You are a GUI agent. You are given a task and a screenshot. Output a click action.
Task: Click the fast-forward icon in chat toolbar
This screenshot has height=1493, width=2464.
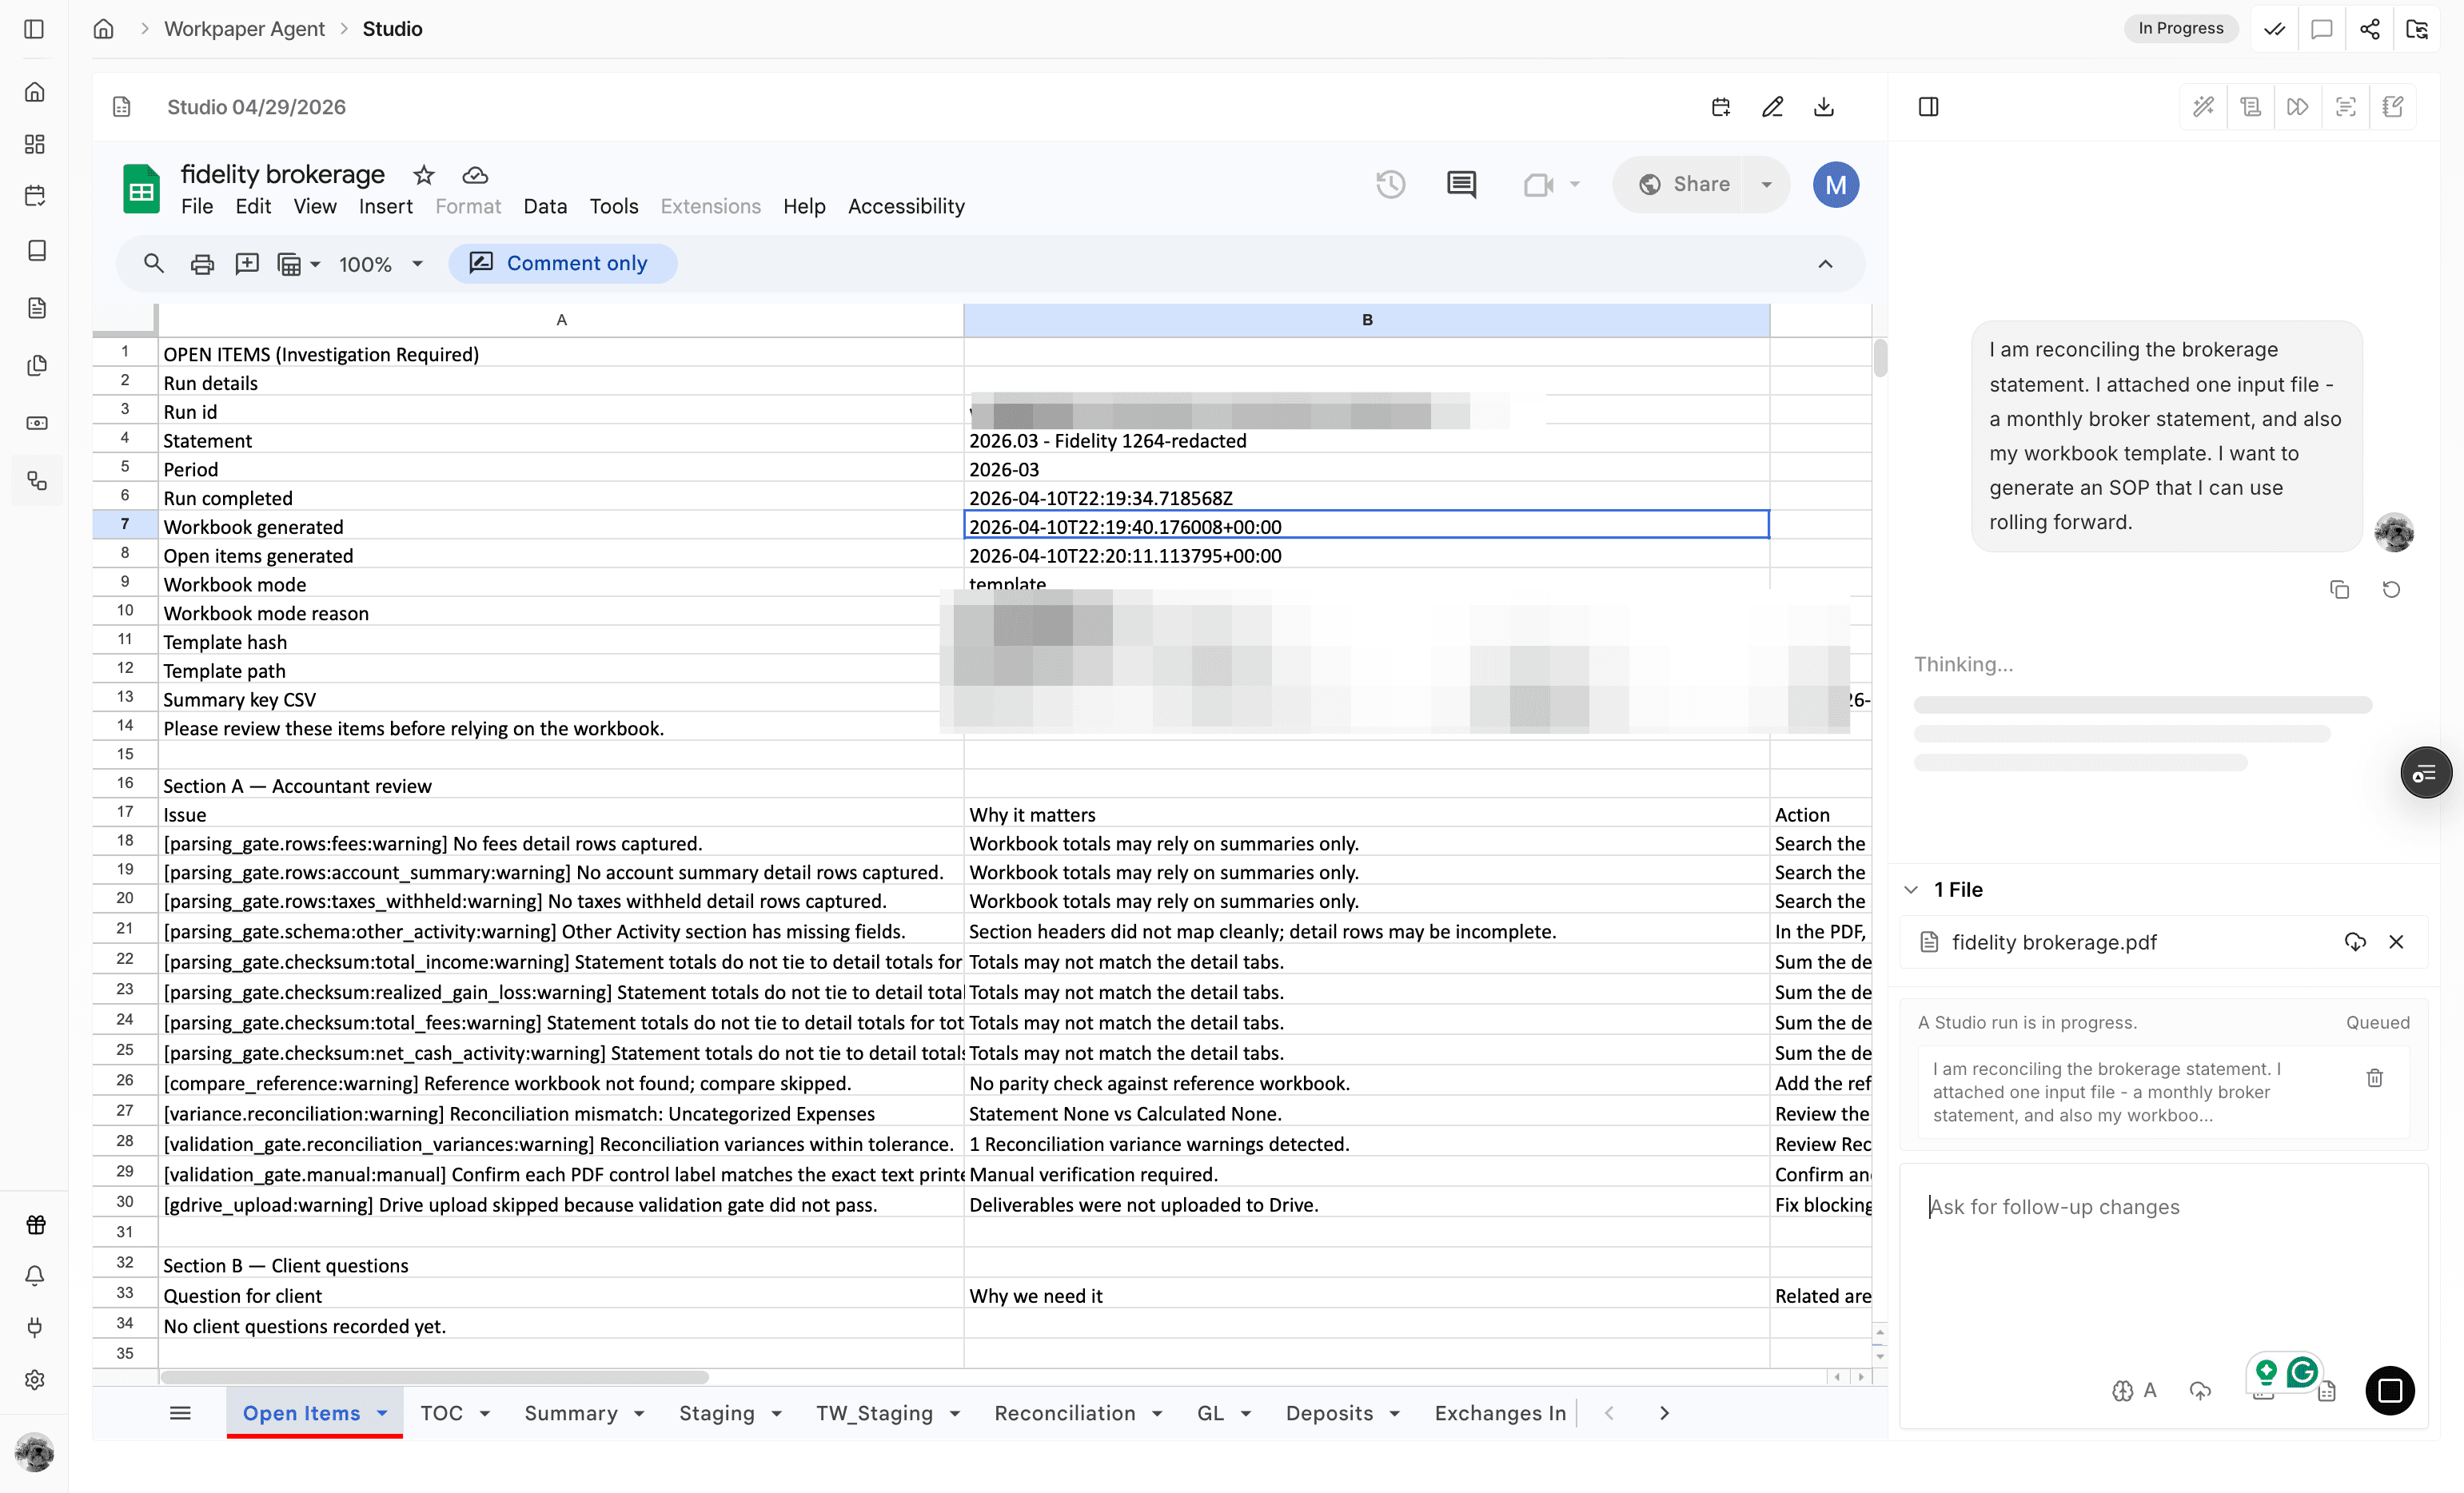click(x=2298, y=107)
